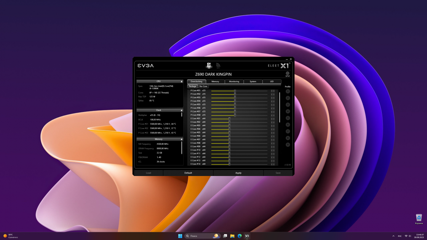Click the EVGA logo

pos(146,66)
